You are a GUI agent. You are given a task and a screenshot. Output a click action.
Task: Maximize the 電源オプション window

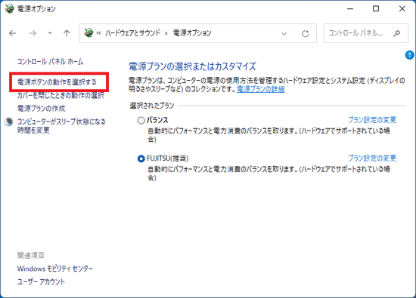coord(376,9)
